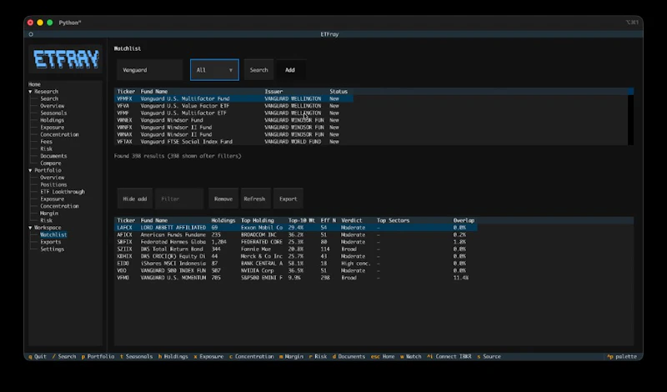Click the Add button
Screen dimensions: 667x392
click(x=290, y=70)
